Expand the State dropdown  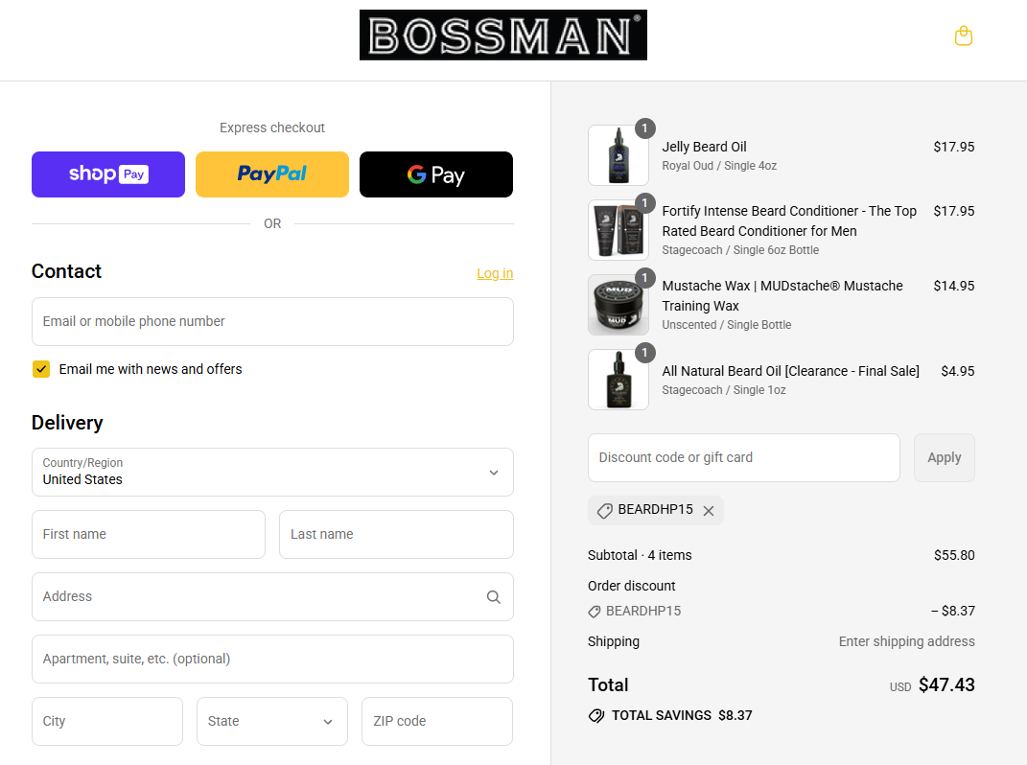[x=271, y=721]
